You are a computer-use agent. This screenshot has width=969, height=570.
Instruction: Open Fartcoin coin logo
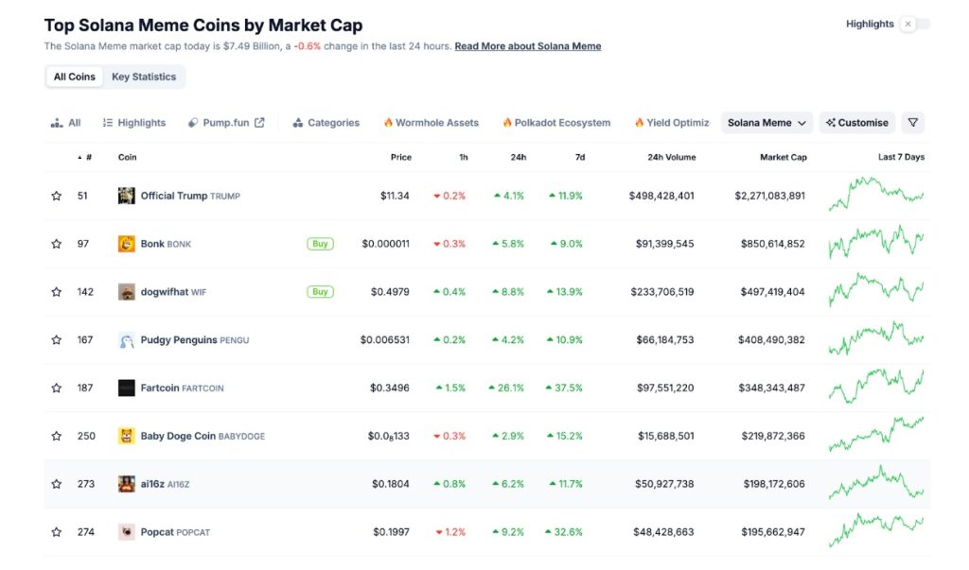pyautogui.click(x=126, y=388)
